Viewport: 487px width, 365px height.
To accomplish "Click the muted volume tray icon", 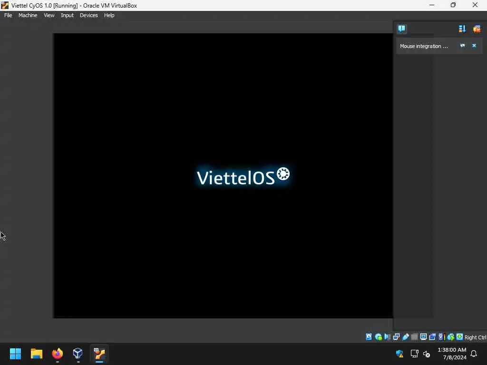I will pos(427,354).
